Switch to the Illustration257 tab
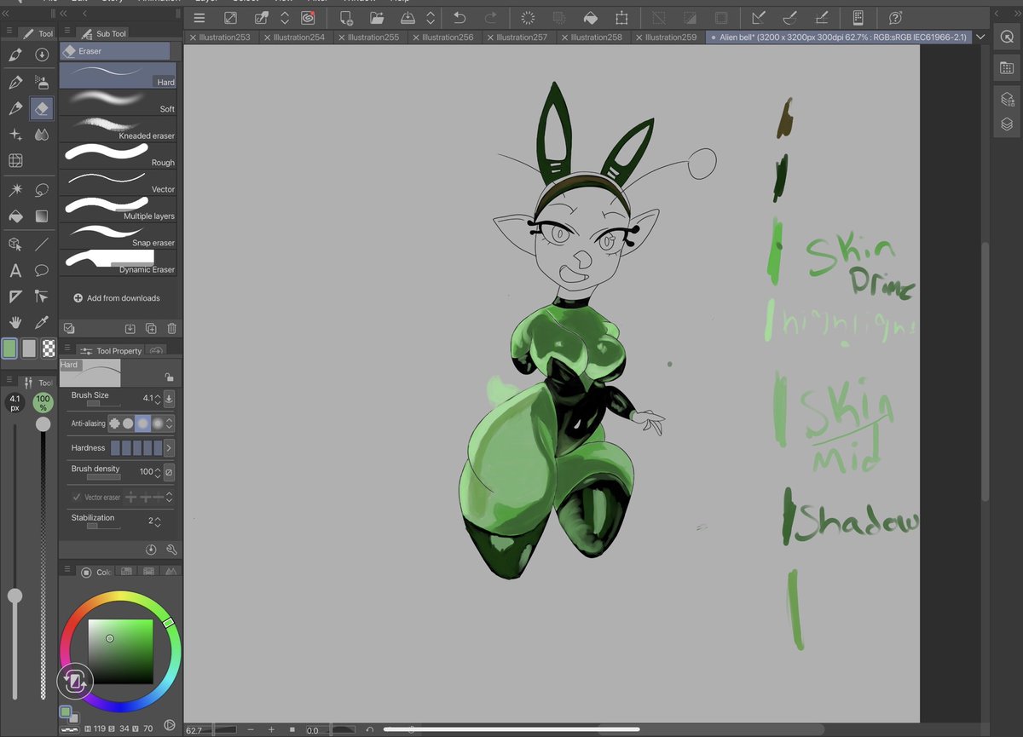 [x=517, y=37]
